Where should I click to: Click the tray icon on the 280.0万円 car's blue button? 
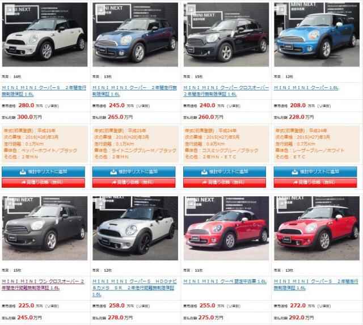(23, 172)
